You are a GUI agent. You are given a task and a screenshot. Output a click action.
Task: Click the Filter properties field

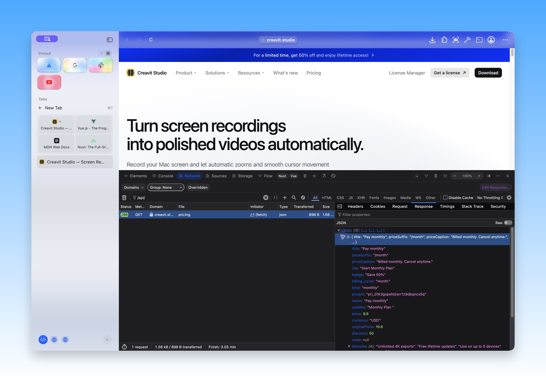click(425, 215)
